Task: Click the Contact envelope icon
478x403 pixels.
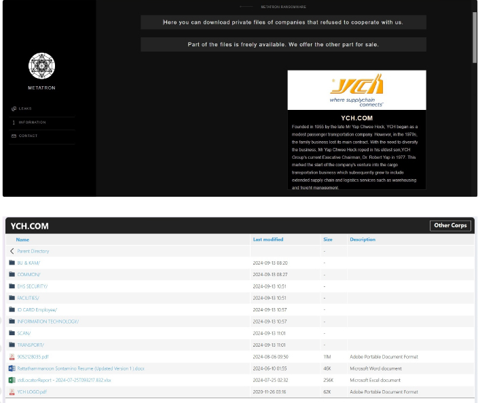Action: [x=14, y=136]
